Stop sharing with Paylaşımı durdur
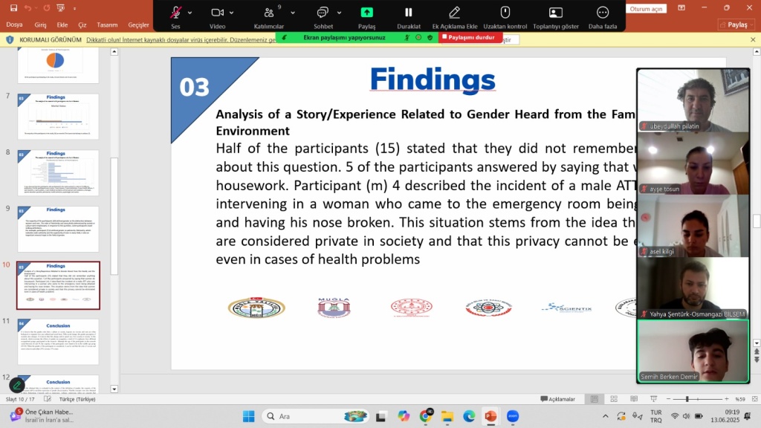 [468, 37]
